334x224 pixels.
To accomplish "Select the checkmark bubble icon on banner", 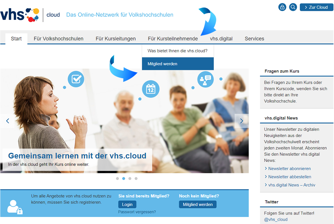I will pos(76,79).
